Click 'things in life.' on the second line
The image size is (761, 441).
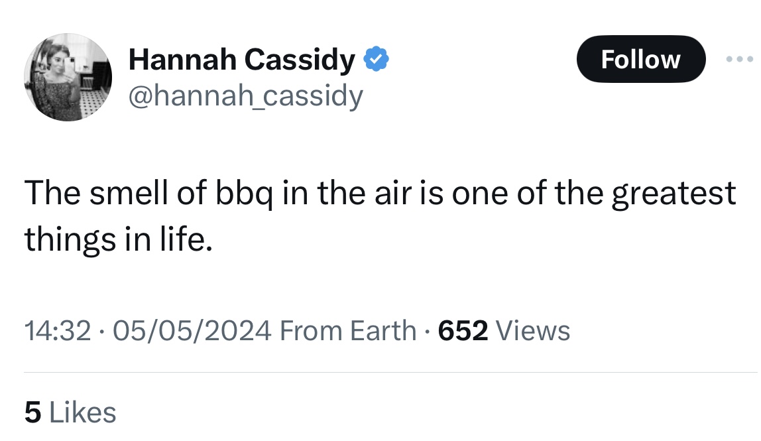[x=119, y=239]
